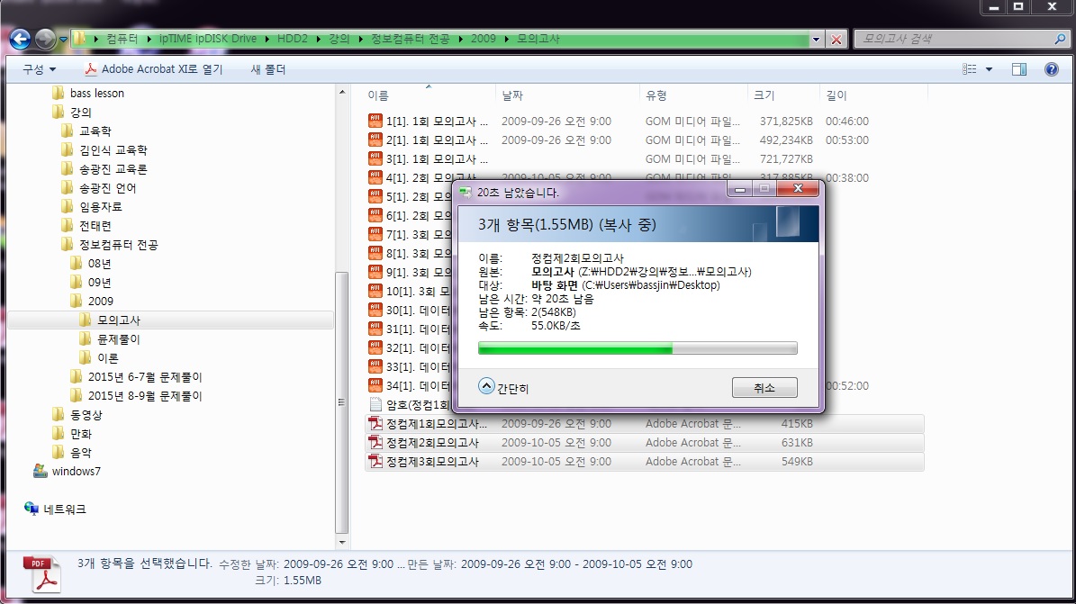Select the 네트워크 network icon
Screen dimensions: 1076x604
(x=32, y=509)
